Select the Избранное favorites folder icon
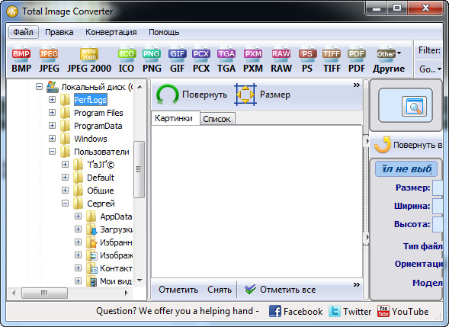449x327 pixels. (91, 242)
